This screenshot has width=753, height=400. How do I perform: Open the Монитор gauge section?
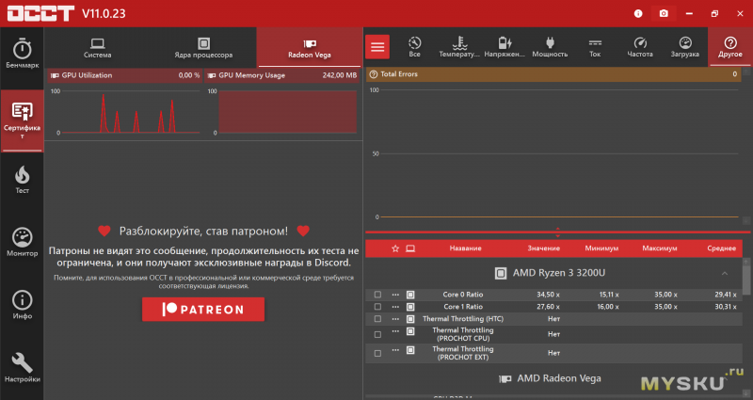[22, 243]
